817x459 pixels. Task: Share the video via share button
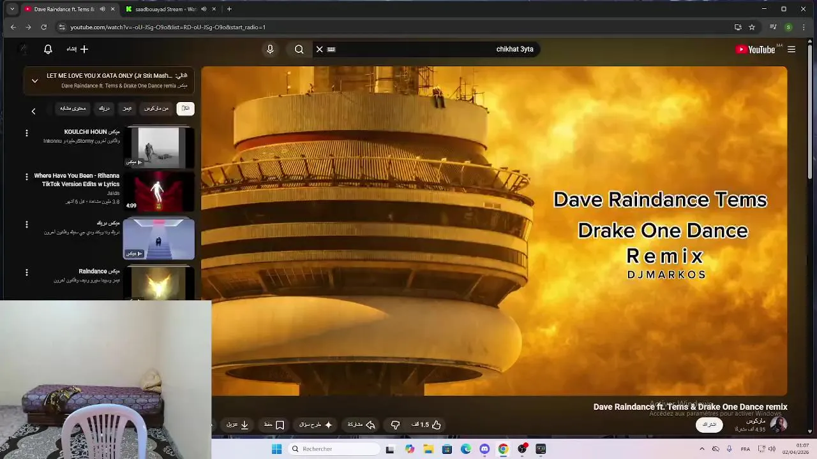point(361,425)
